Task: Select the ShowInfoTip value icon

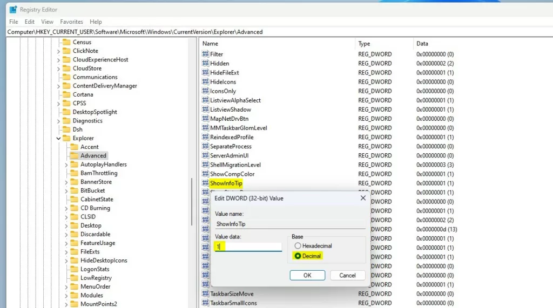Action: [x=205, y=183]
